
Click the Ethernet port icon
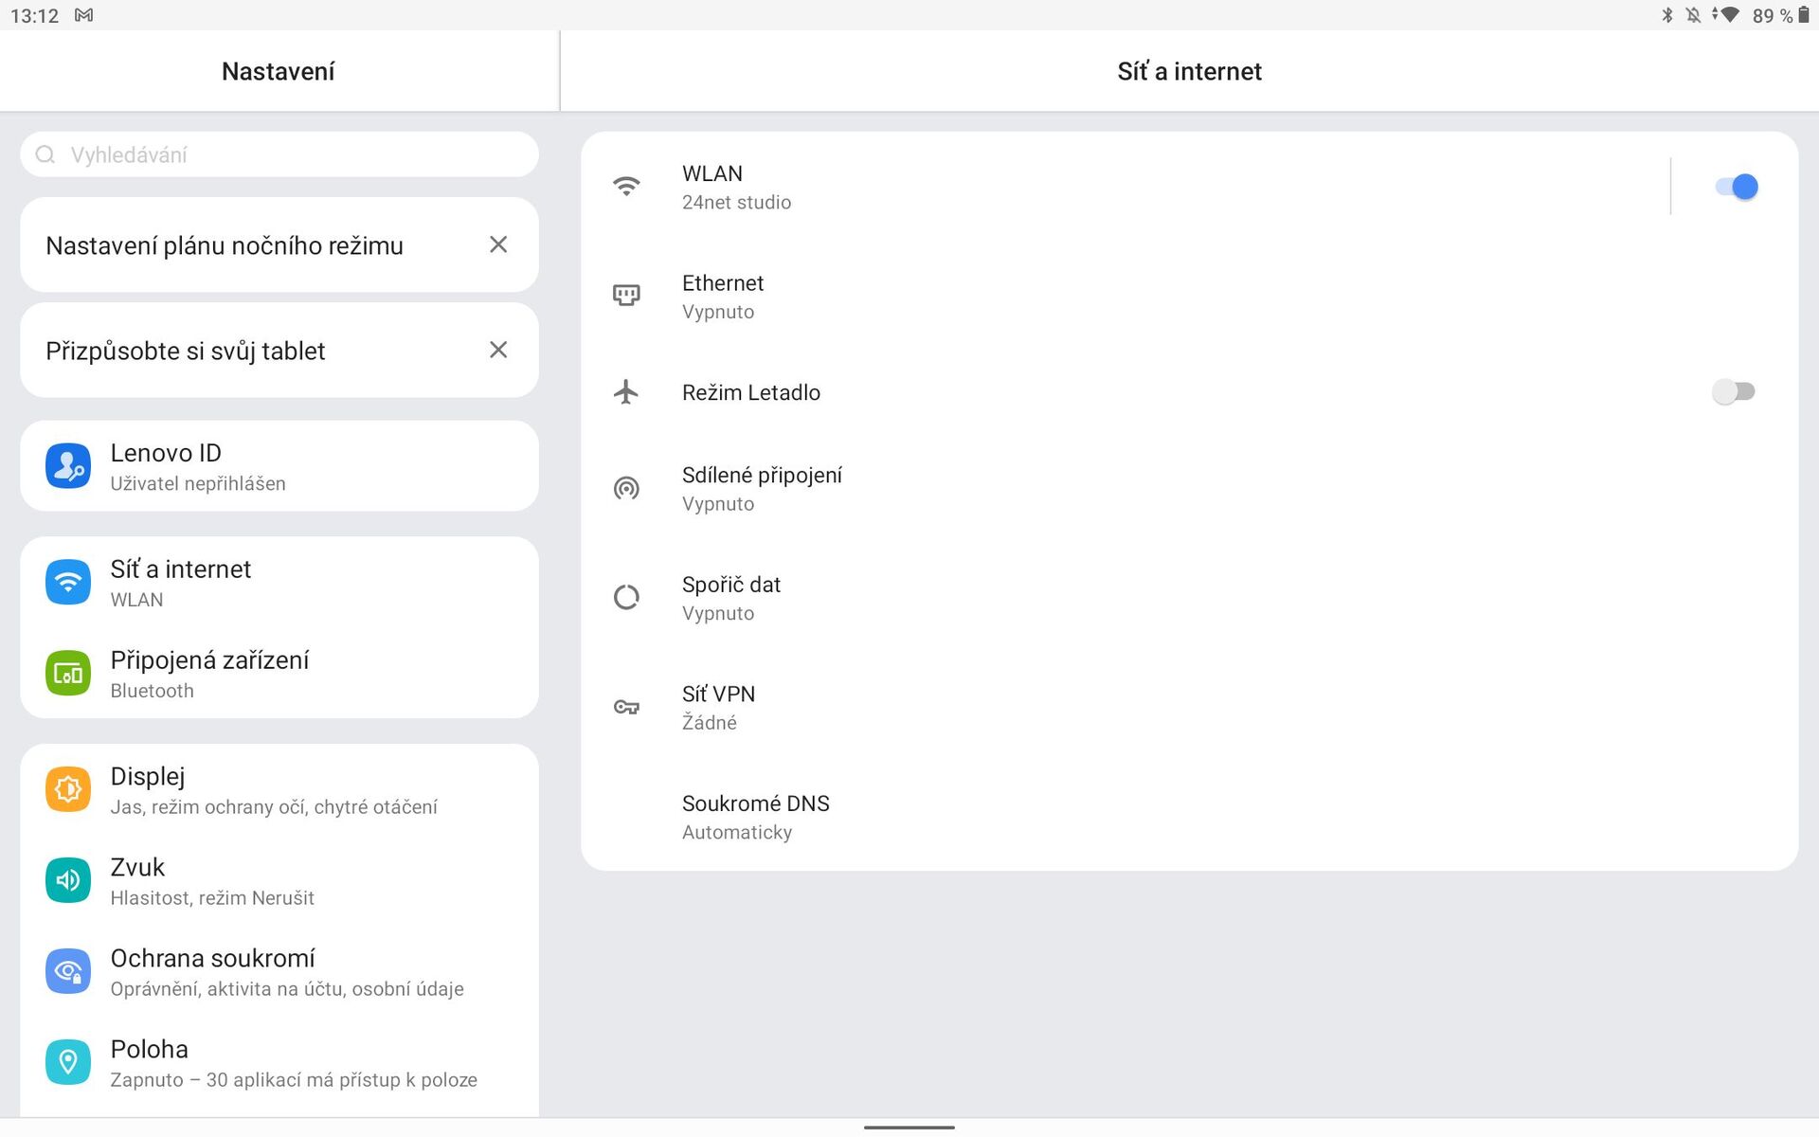pyautogui.click(x=626, y=296)
